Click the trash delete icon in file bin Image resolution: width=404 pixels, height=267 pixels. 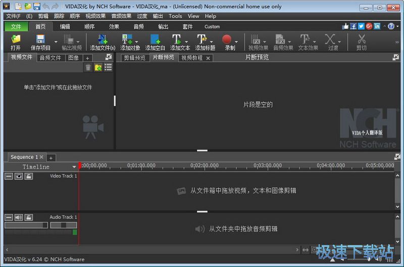(x=88, y=68)
